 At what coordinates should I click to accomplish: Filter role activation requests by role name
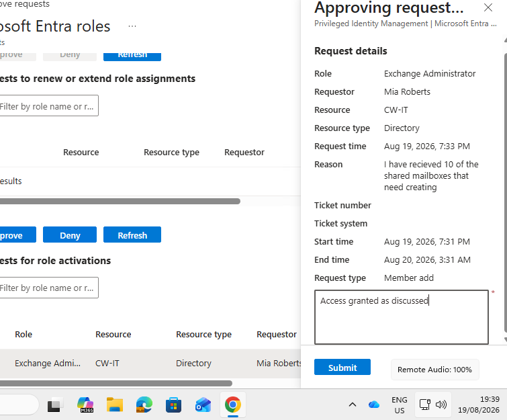coord(48,288)
